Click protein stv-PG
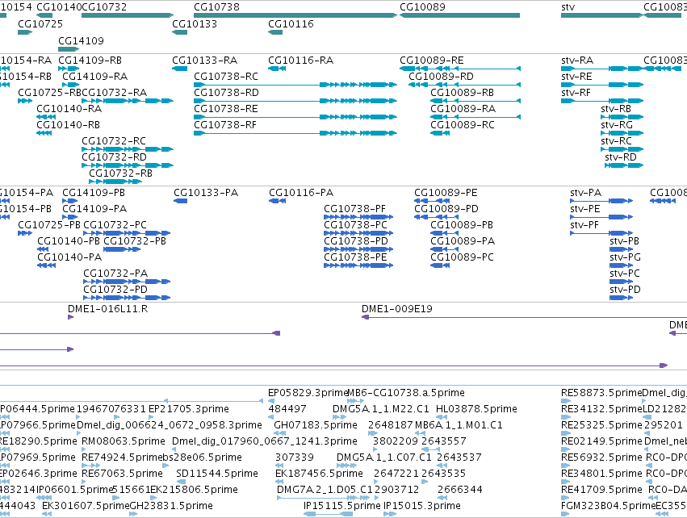The width and height of the screenshot is (687, 518). (x=622, y=265)
